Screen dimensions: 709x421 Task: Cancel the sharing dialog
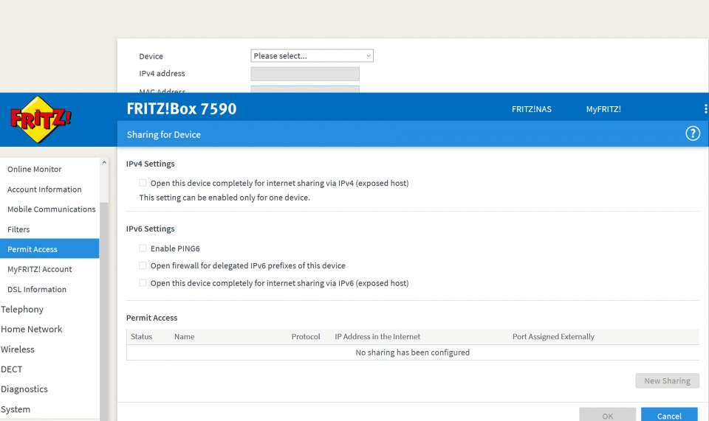click(669, 415)
